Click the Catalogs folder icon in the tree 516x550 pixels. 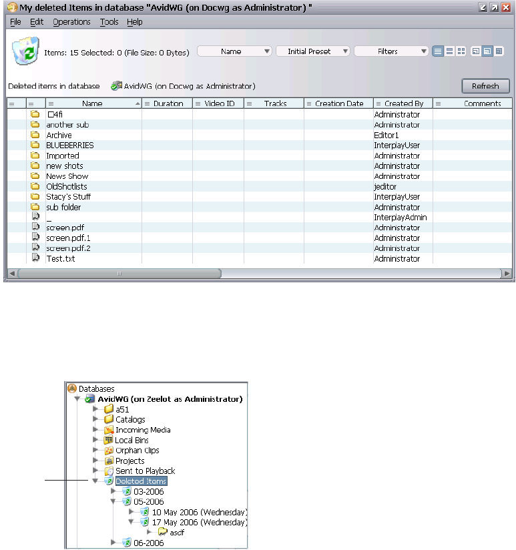(x=109, y=419)
